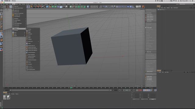195x109 pixels.
Task: Expand the Coordinates submenu
Action: click(19, 27)
